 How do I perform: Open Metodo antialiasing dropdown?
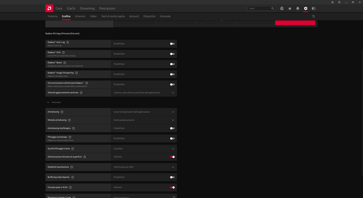(144, 120)
